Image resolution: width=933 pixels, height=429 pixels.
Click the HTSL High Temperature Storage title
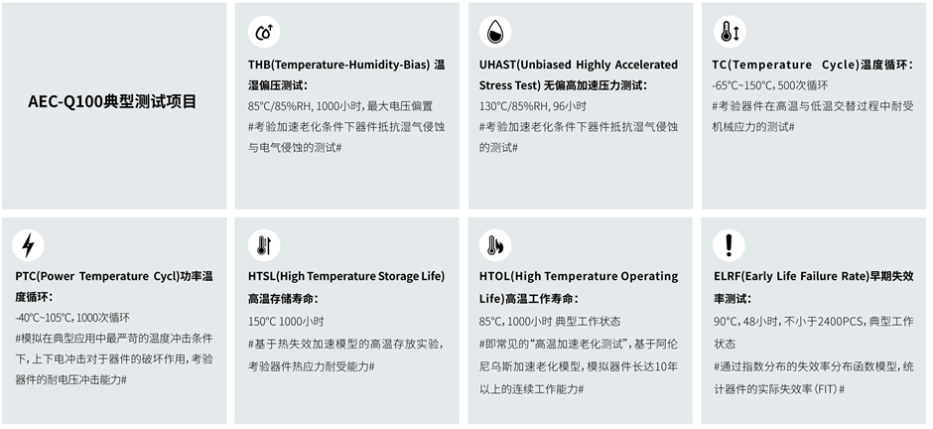point(346,287)
